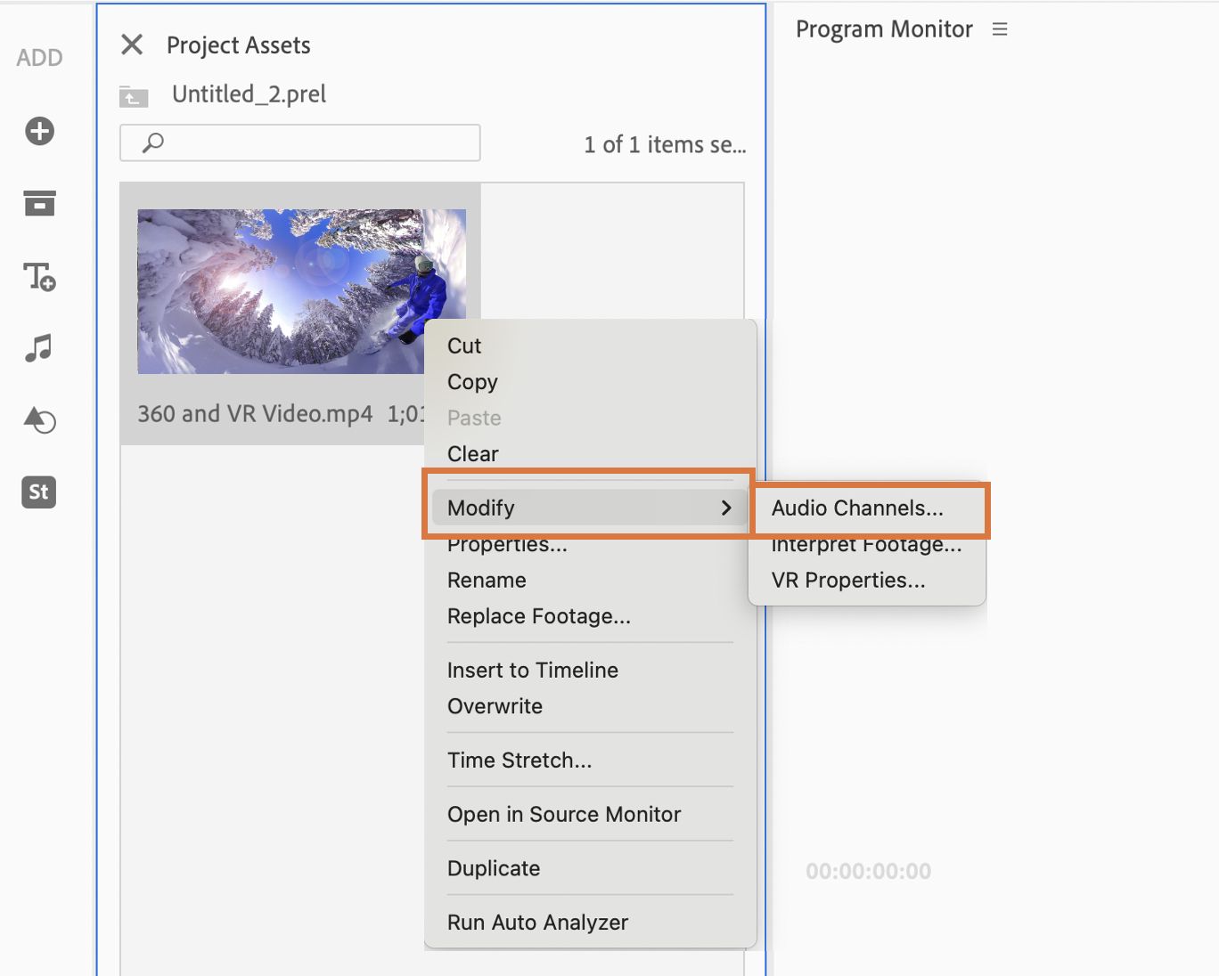The width and height of the screenshot is (1219, 976).
Task: Open the Graphics shapes icon
Action: point(39,419)
